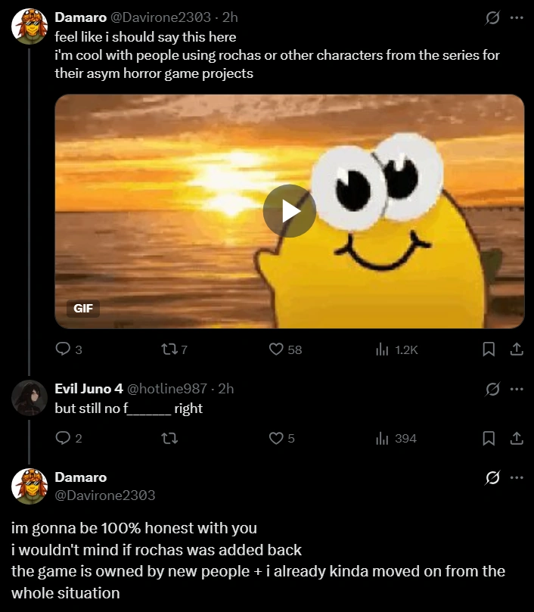Image resolution: width=534 pixels, height=612 pixels.
Task: View analytics showing 394 views
Action: point(383,438)
